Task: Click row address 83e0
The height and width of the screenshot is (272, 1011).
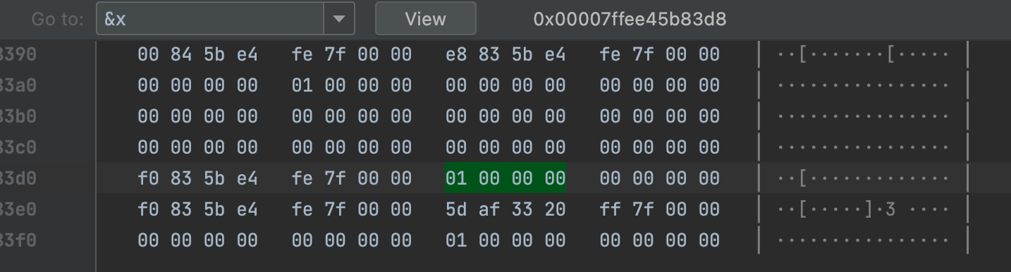Action: point(18,209)
